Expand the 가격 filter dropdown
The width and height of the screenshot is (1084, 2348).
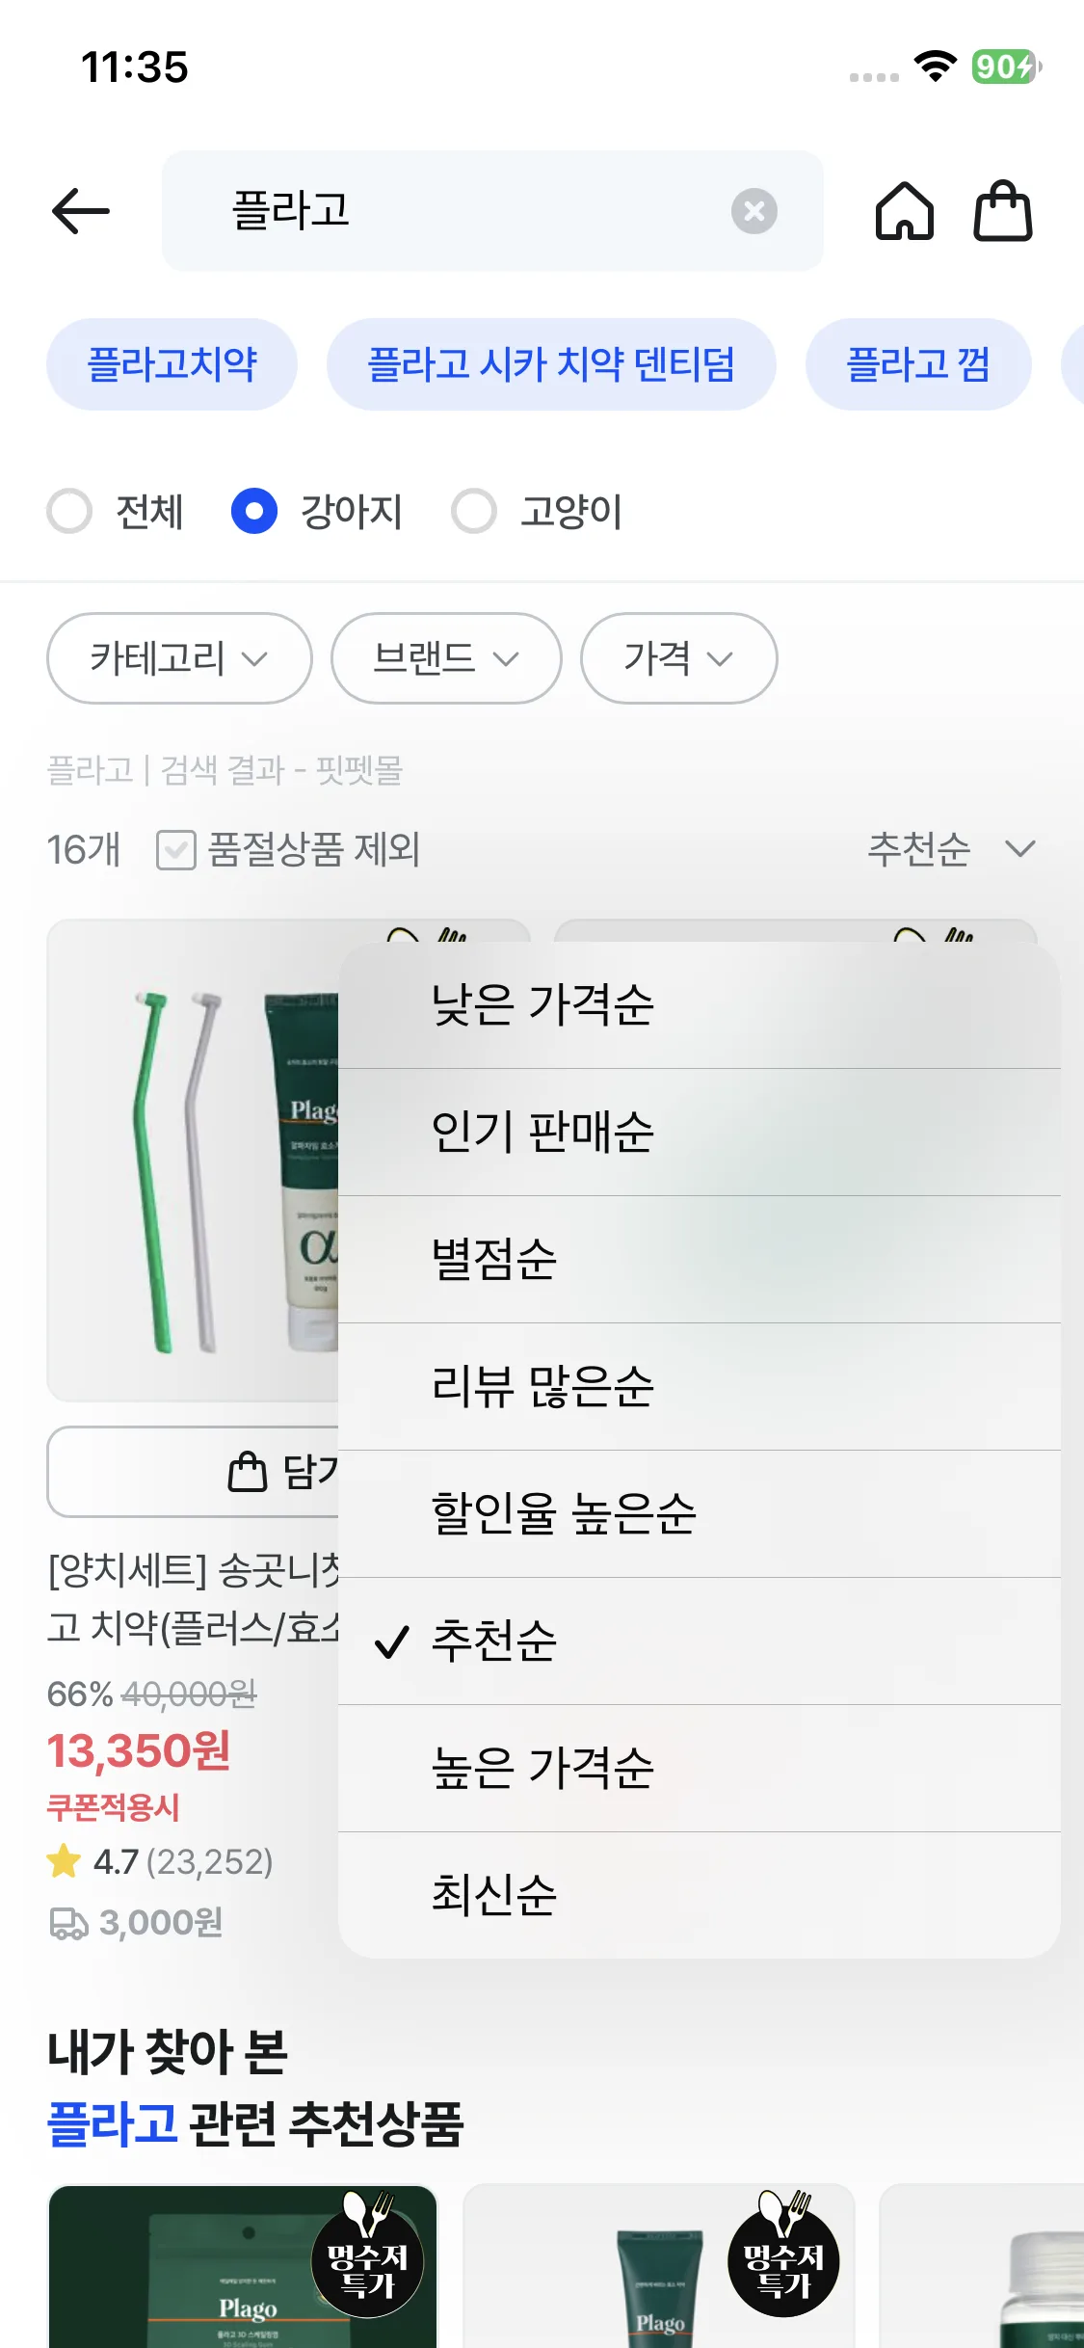pyautogui.click(x=678, y=658)
